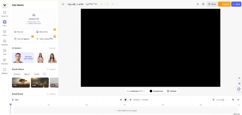Open Landscape aspect ratio dropdown

coord(136,91)
